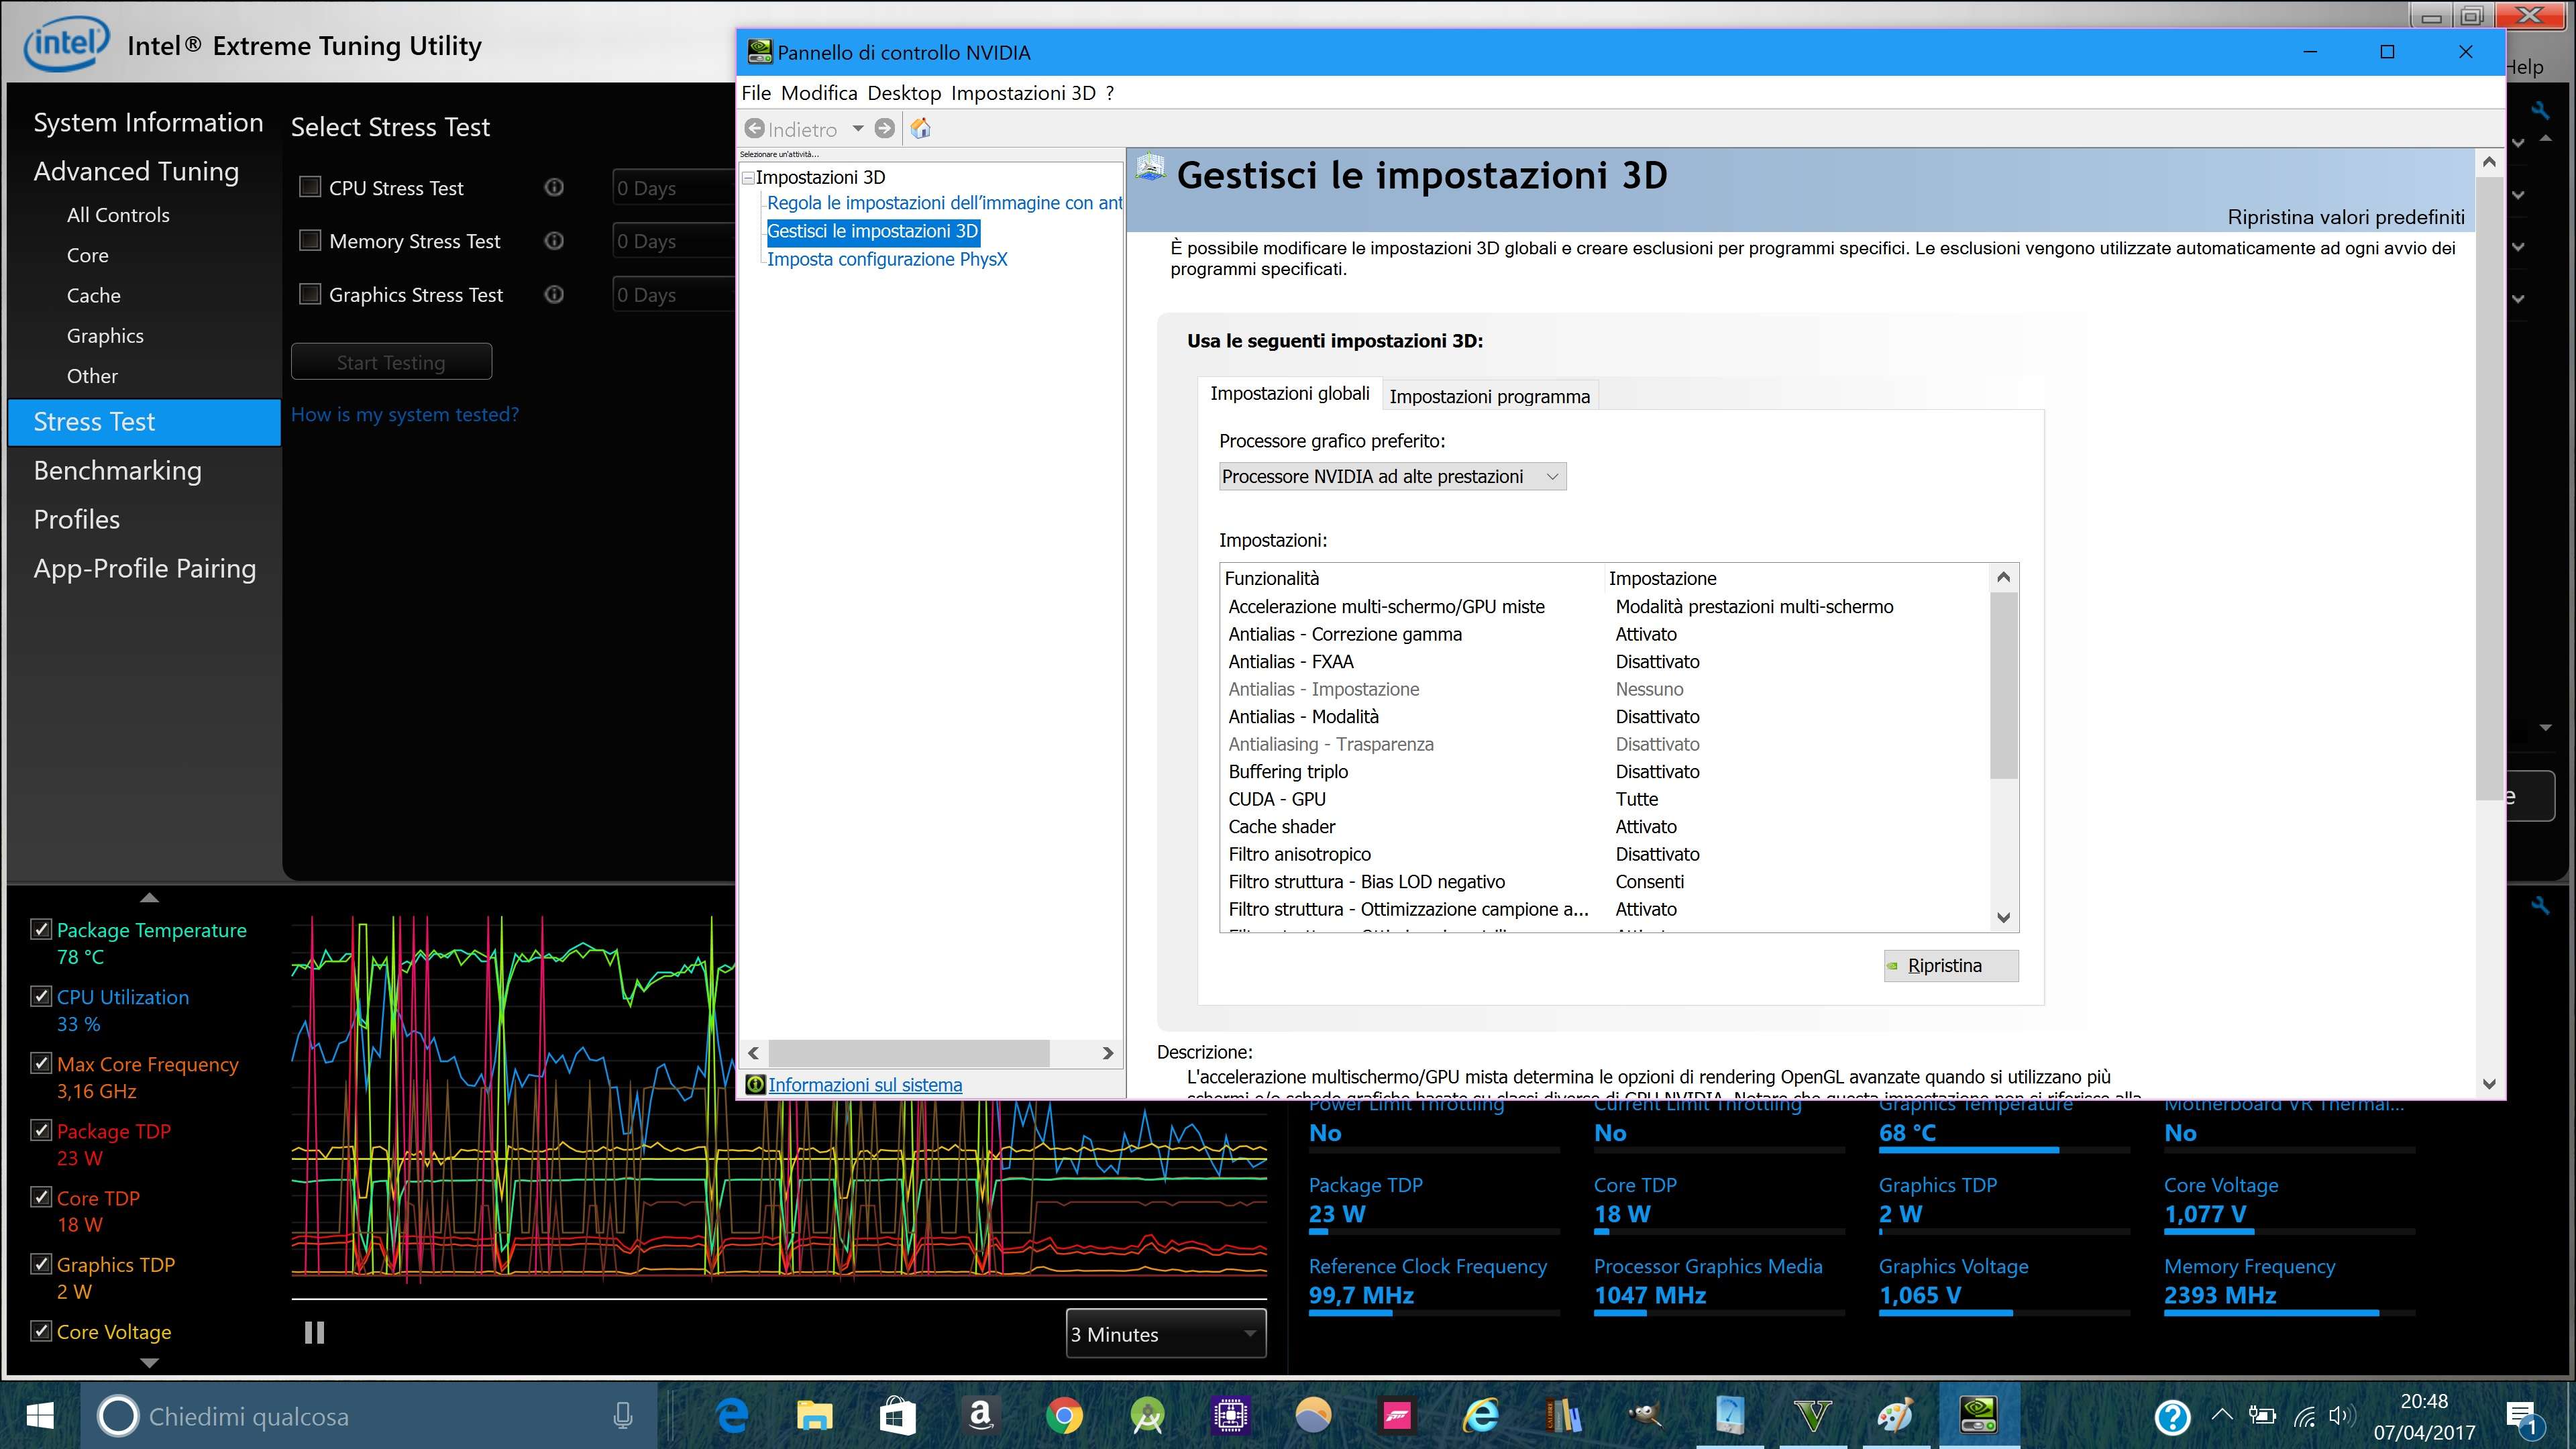
Task: Uncheck Package Temperature in the graph legend
Action: click(x=41, y=929)
